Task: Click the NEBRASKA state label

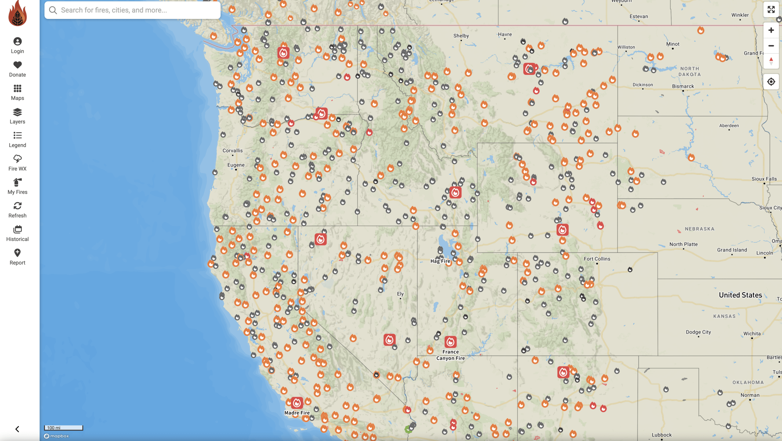Action: click(x=700, y=229)
